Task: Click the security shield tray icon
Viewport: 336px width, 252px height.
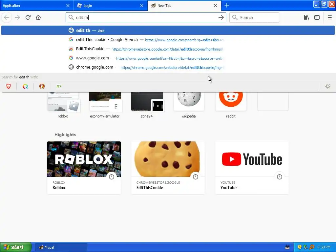Action: pyautogui.click(x=300, y=247)
